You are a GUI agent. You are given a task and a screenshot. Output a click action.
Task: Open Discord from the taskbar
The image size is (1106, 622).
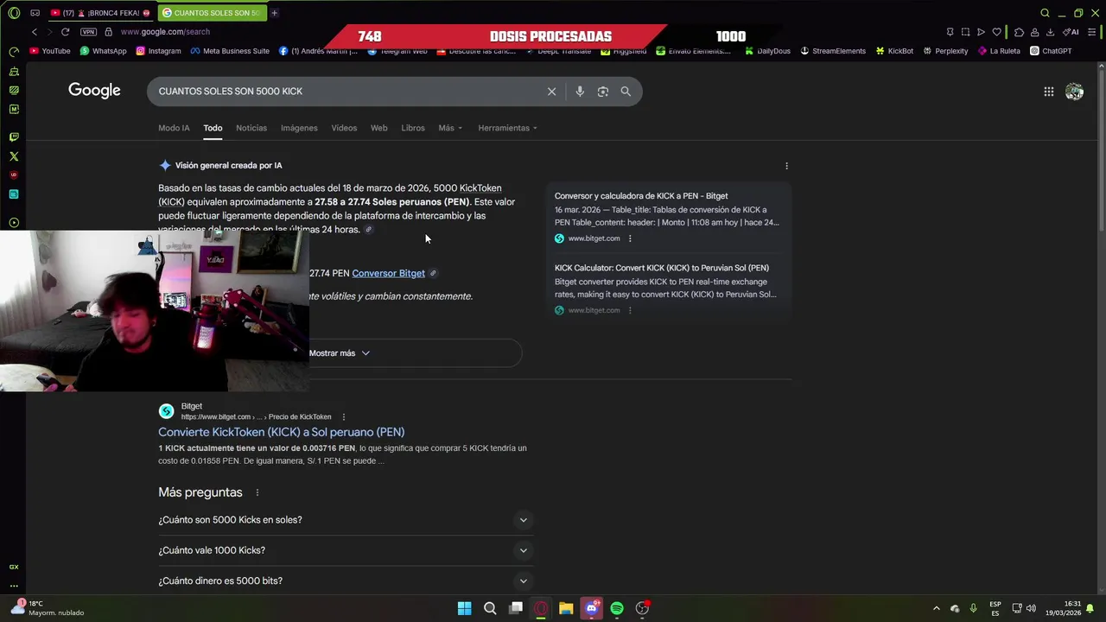tap(591, 608)
